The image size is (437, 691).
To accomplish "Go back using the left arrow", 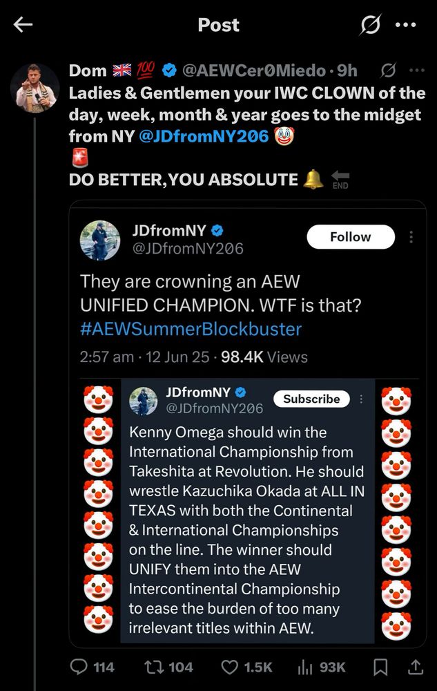I will (23, 25).
